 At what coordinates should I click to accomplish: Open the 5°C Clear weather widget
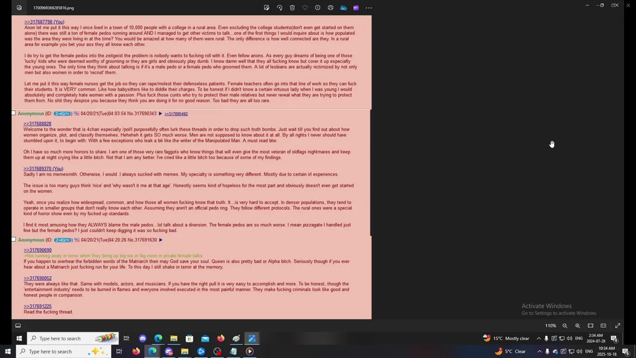pos(510,352)
